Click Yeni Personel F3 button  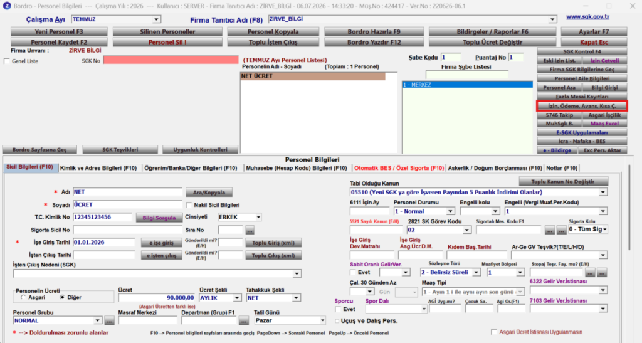coord(59,32)
